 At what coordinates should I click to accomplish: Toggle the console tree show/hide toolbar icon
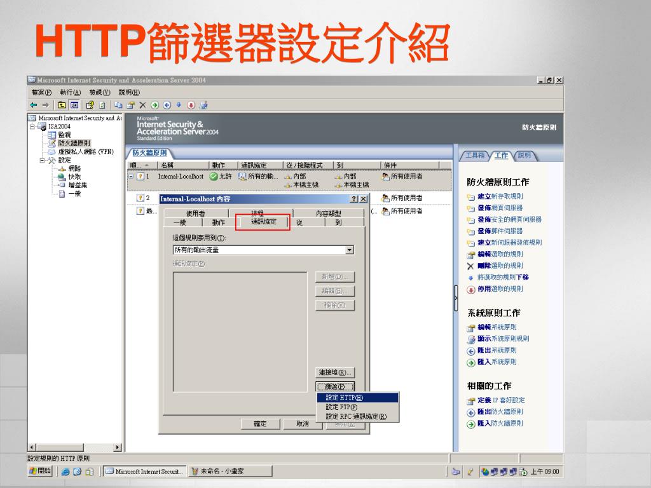click(74, 105)
